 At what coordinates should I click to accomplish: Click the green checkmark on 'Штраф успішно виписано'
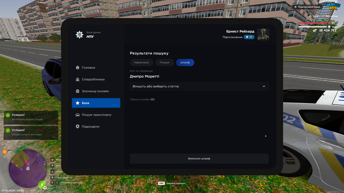[x=8, y=131]
